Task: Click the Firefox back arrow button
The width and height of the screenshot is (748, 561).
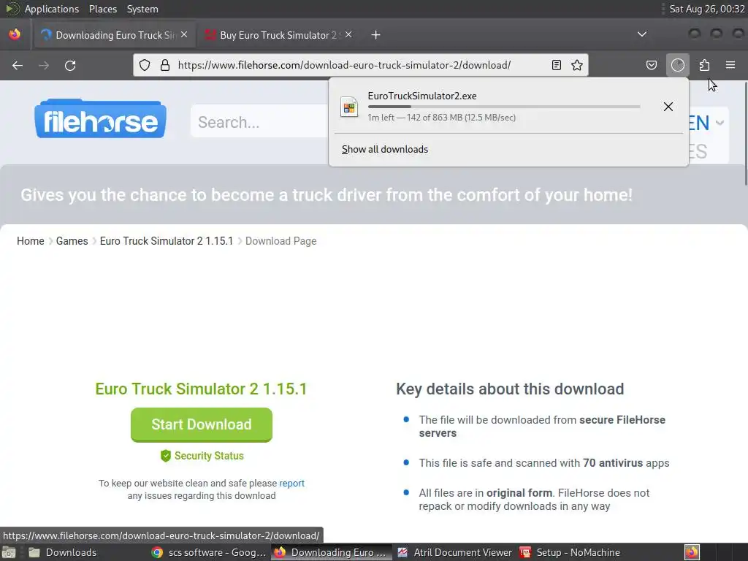Action: [18, 65]
